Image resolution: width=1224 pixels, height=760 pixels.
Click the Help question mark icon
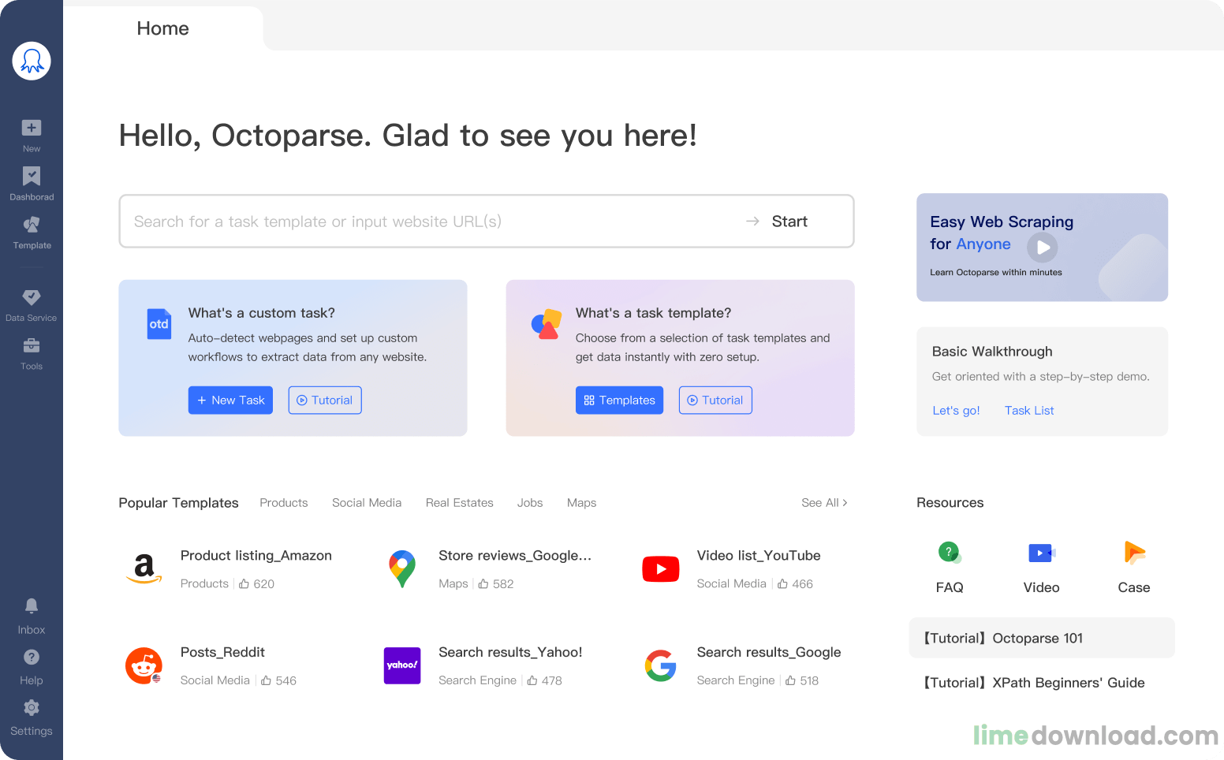pos(32,658)
